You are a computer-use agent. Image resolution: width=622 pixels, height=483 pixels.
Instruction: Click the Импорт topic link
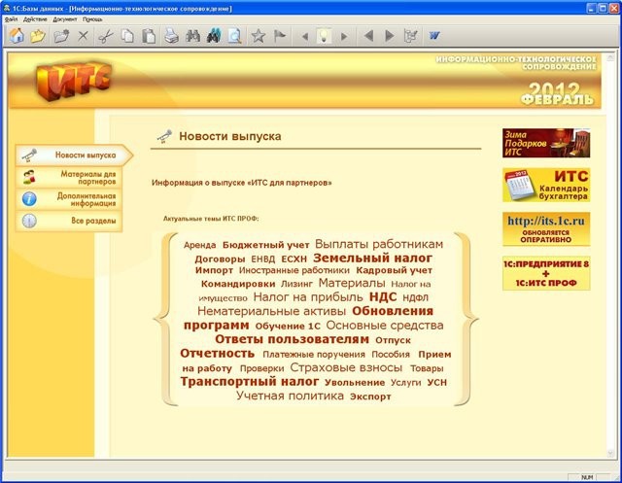[x=214, y=270]
